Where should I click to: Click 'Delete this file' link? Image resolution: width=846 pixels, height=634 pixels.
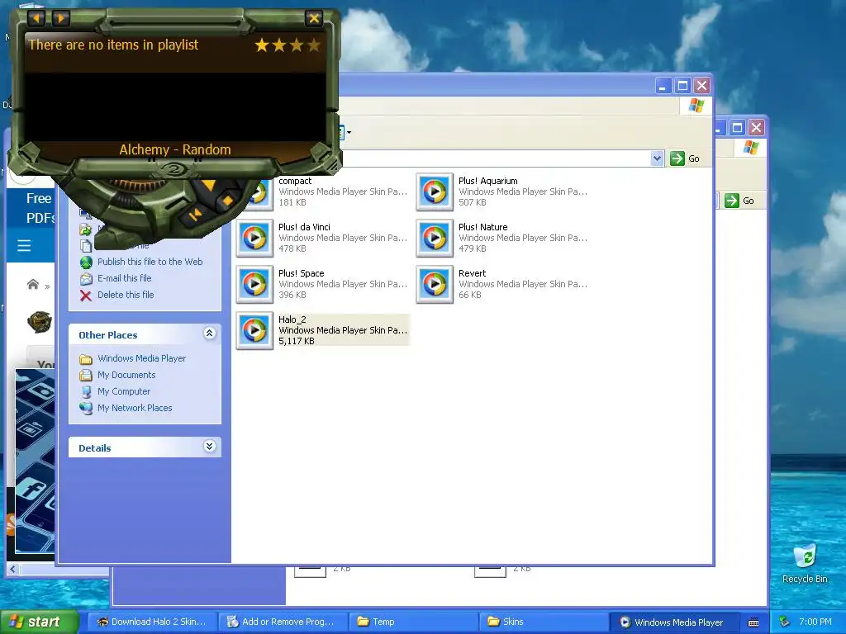[126, 295]
